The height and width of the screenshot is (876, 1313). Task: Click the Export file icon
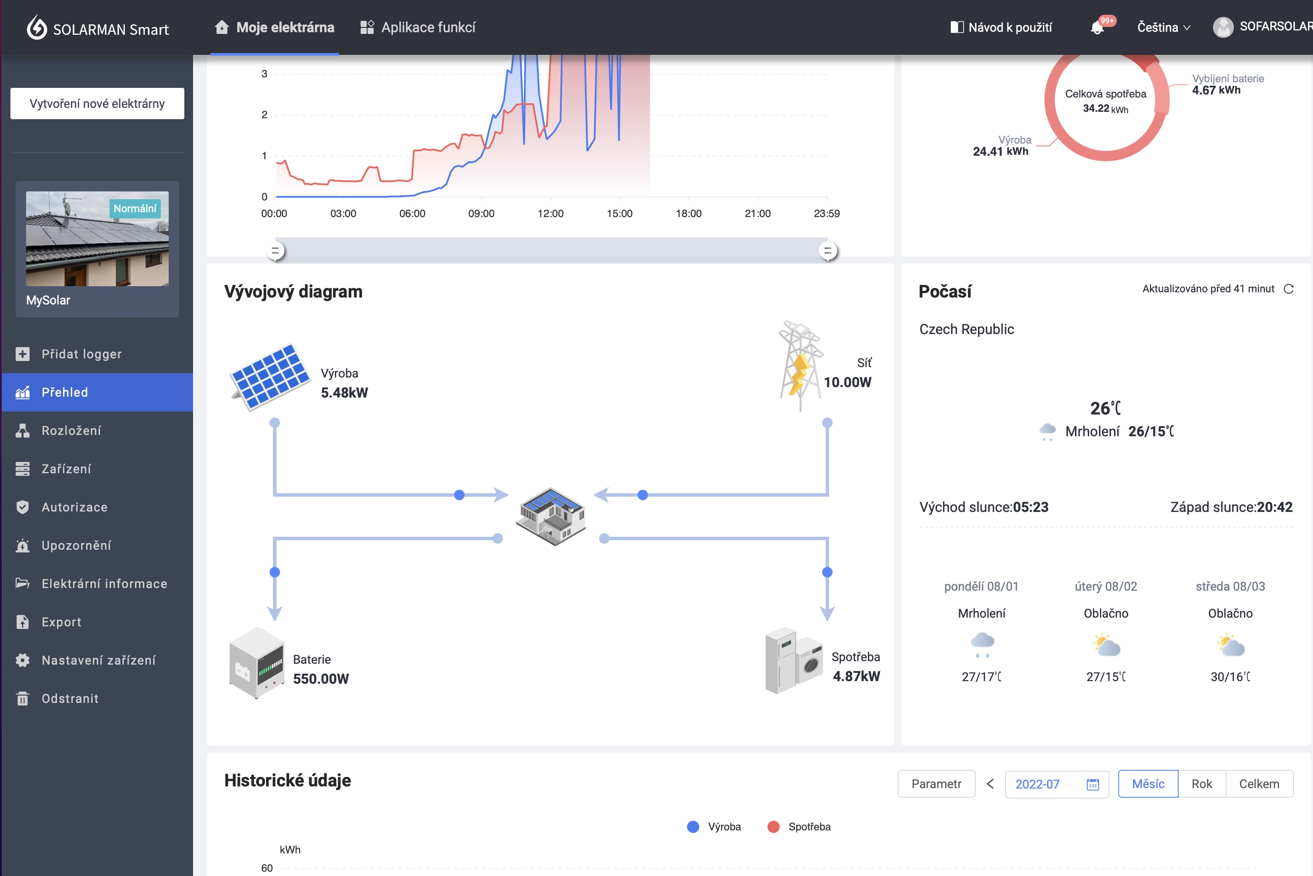click(x=22, y=622)
